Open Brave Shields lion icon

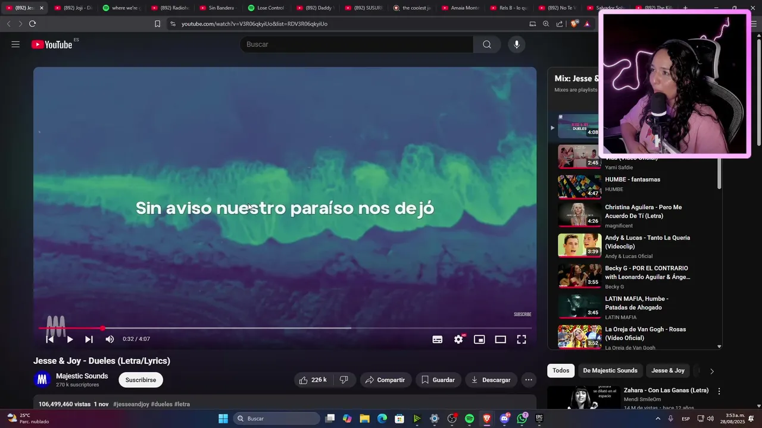pyautogui.click(x=574, y=24)
